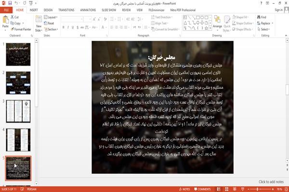The width and height of the screenshot is (289, 192).
Task: Switch to the INSERT tab
Action: pyautogui.click(x=34, y=10)
